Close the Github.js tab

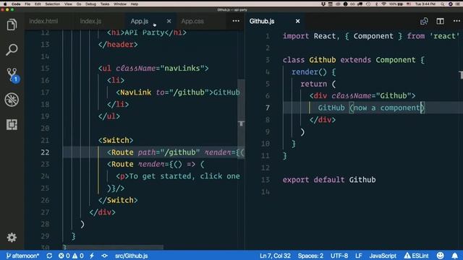[x=297, y=21]
